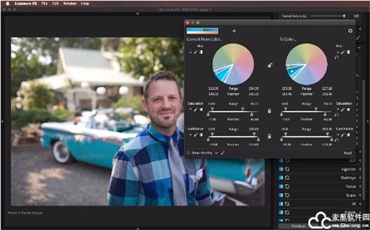The height and width of the screenshot is (230, 370).
Task: Expand the Grain panel arrow
Action: tap(360, 195)
